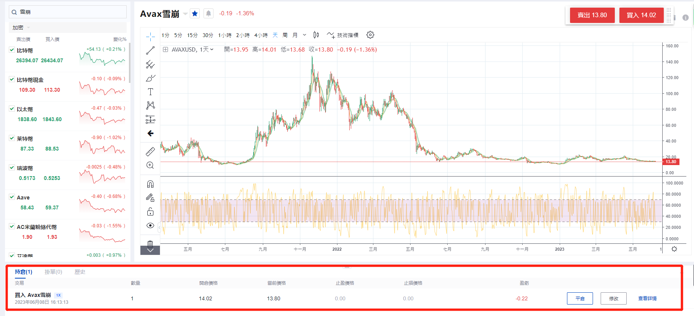Viewport: 694px width, 316px height.
Task: Activate the magnet mode icon
Action: [x=150, y=184]
